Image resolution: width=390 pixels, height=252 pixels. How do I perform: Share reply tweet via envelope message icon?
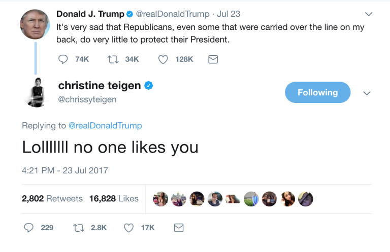pos(179,228)
